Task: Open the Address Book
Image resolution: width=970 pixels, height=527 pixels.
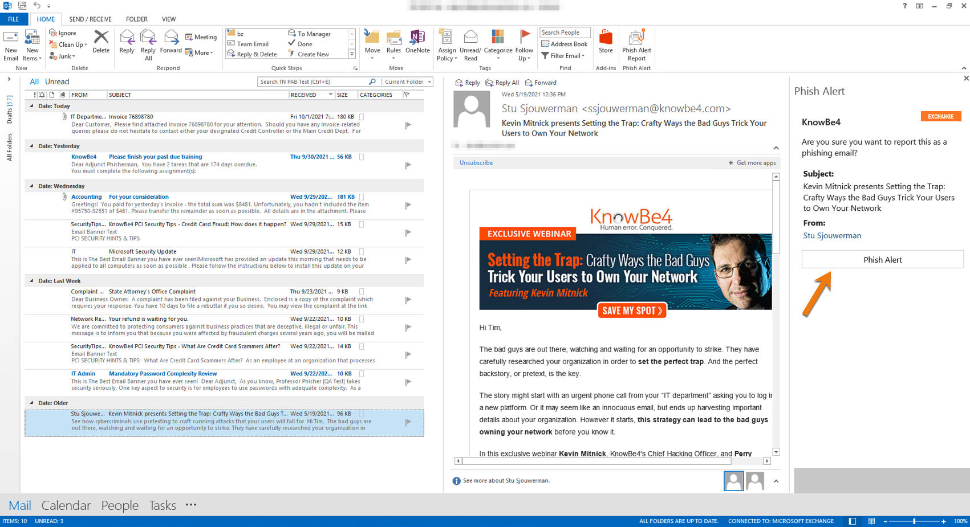Action: (x=564, y=44)
